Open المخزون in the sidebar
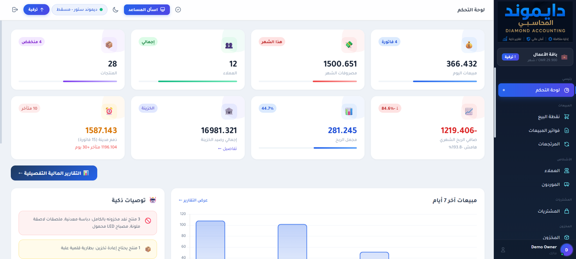The width and height of the screenshot is (576, 259). [536, 237]
